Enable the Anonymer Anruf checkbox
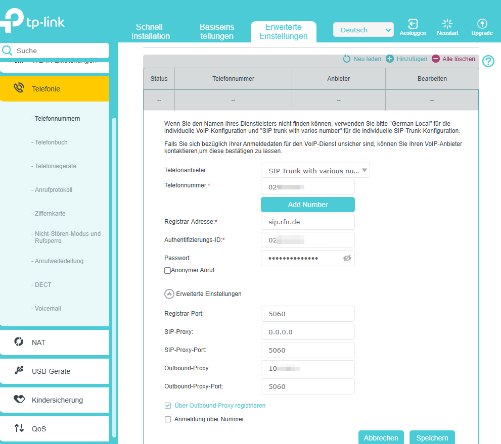Viewport: 501px width, 444px height. [x=167, y=270]
